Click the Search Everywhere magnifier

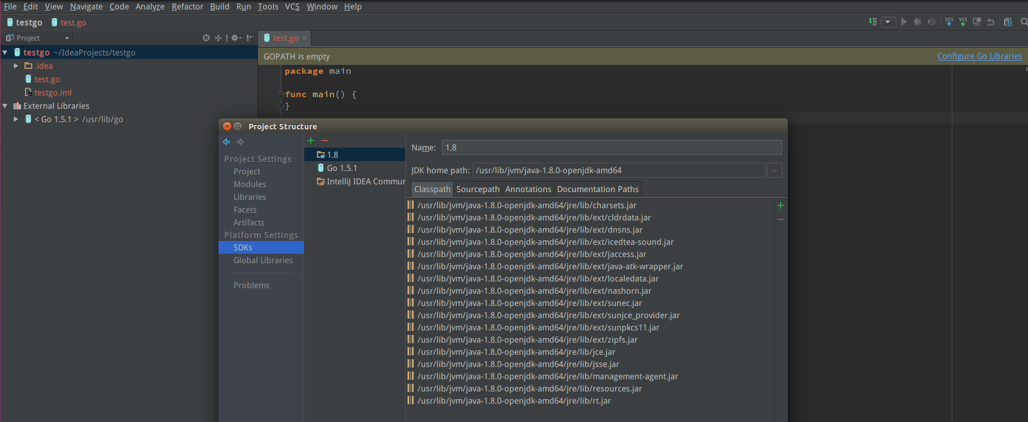[x=1024, y=22]
